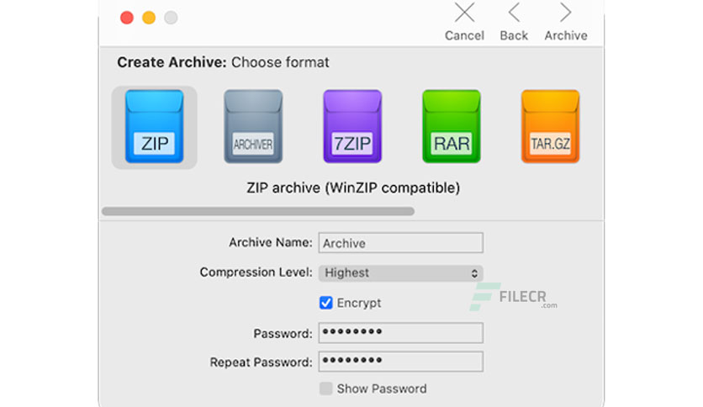
Task: Open the Compression Level dropdown
Action: [x=401, y=273]
